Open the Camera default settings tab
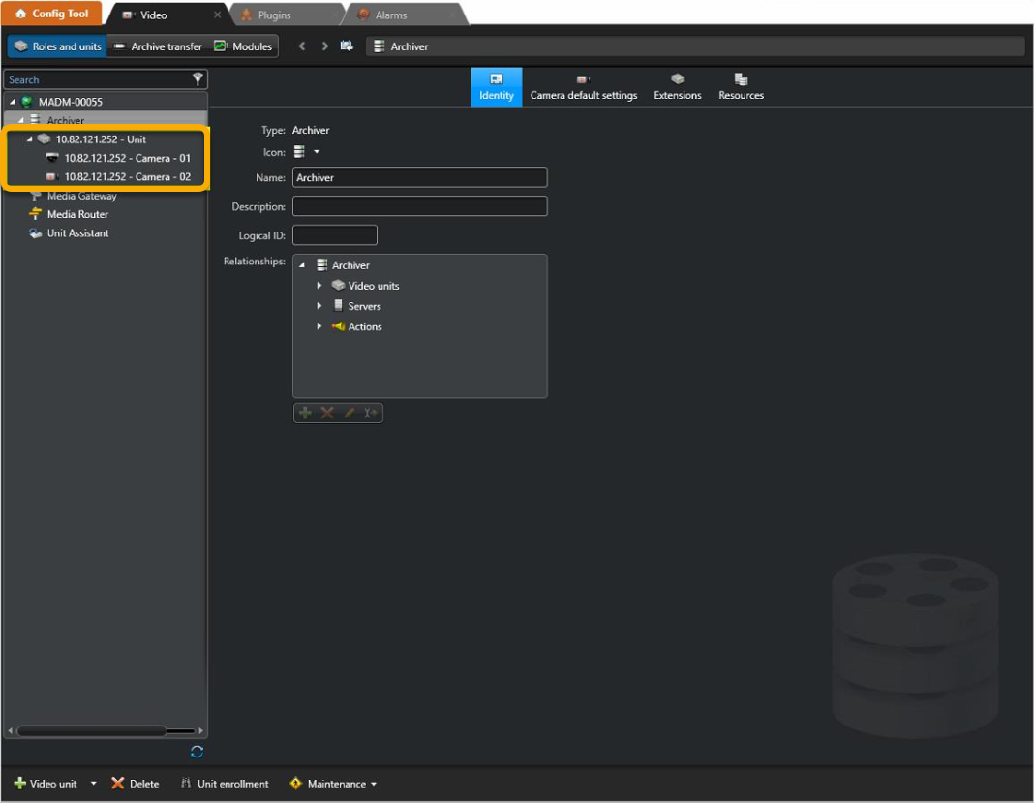Screen dimensions: 1034x803 pos(583,87)
